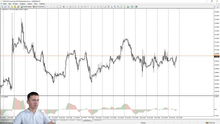Image resolution: width=220 pixels, height=124 pixels.
Task: Switch to the USDMXN,H1 chart tab
Action: (x=87, y=120)
